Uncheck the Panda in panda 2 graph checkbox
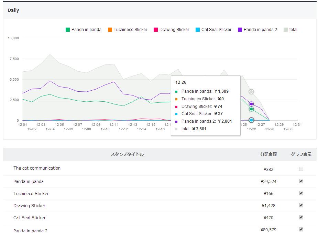318x233 pixels. click(301, 229)
